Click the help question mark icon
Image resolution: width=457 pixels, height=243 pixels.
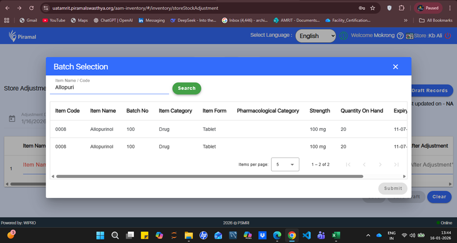[400, 36]
